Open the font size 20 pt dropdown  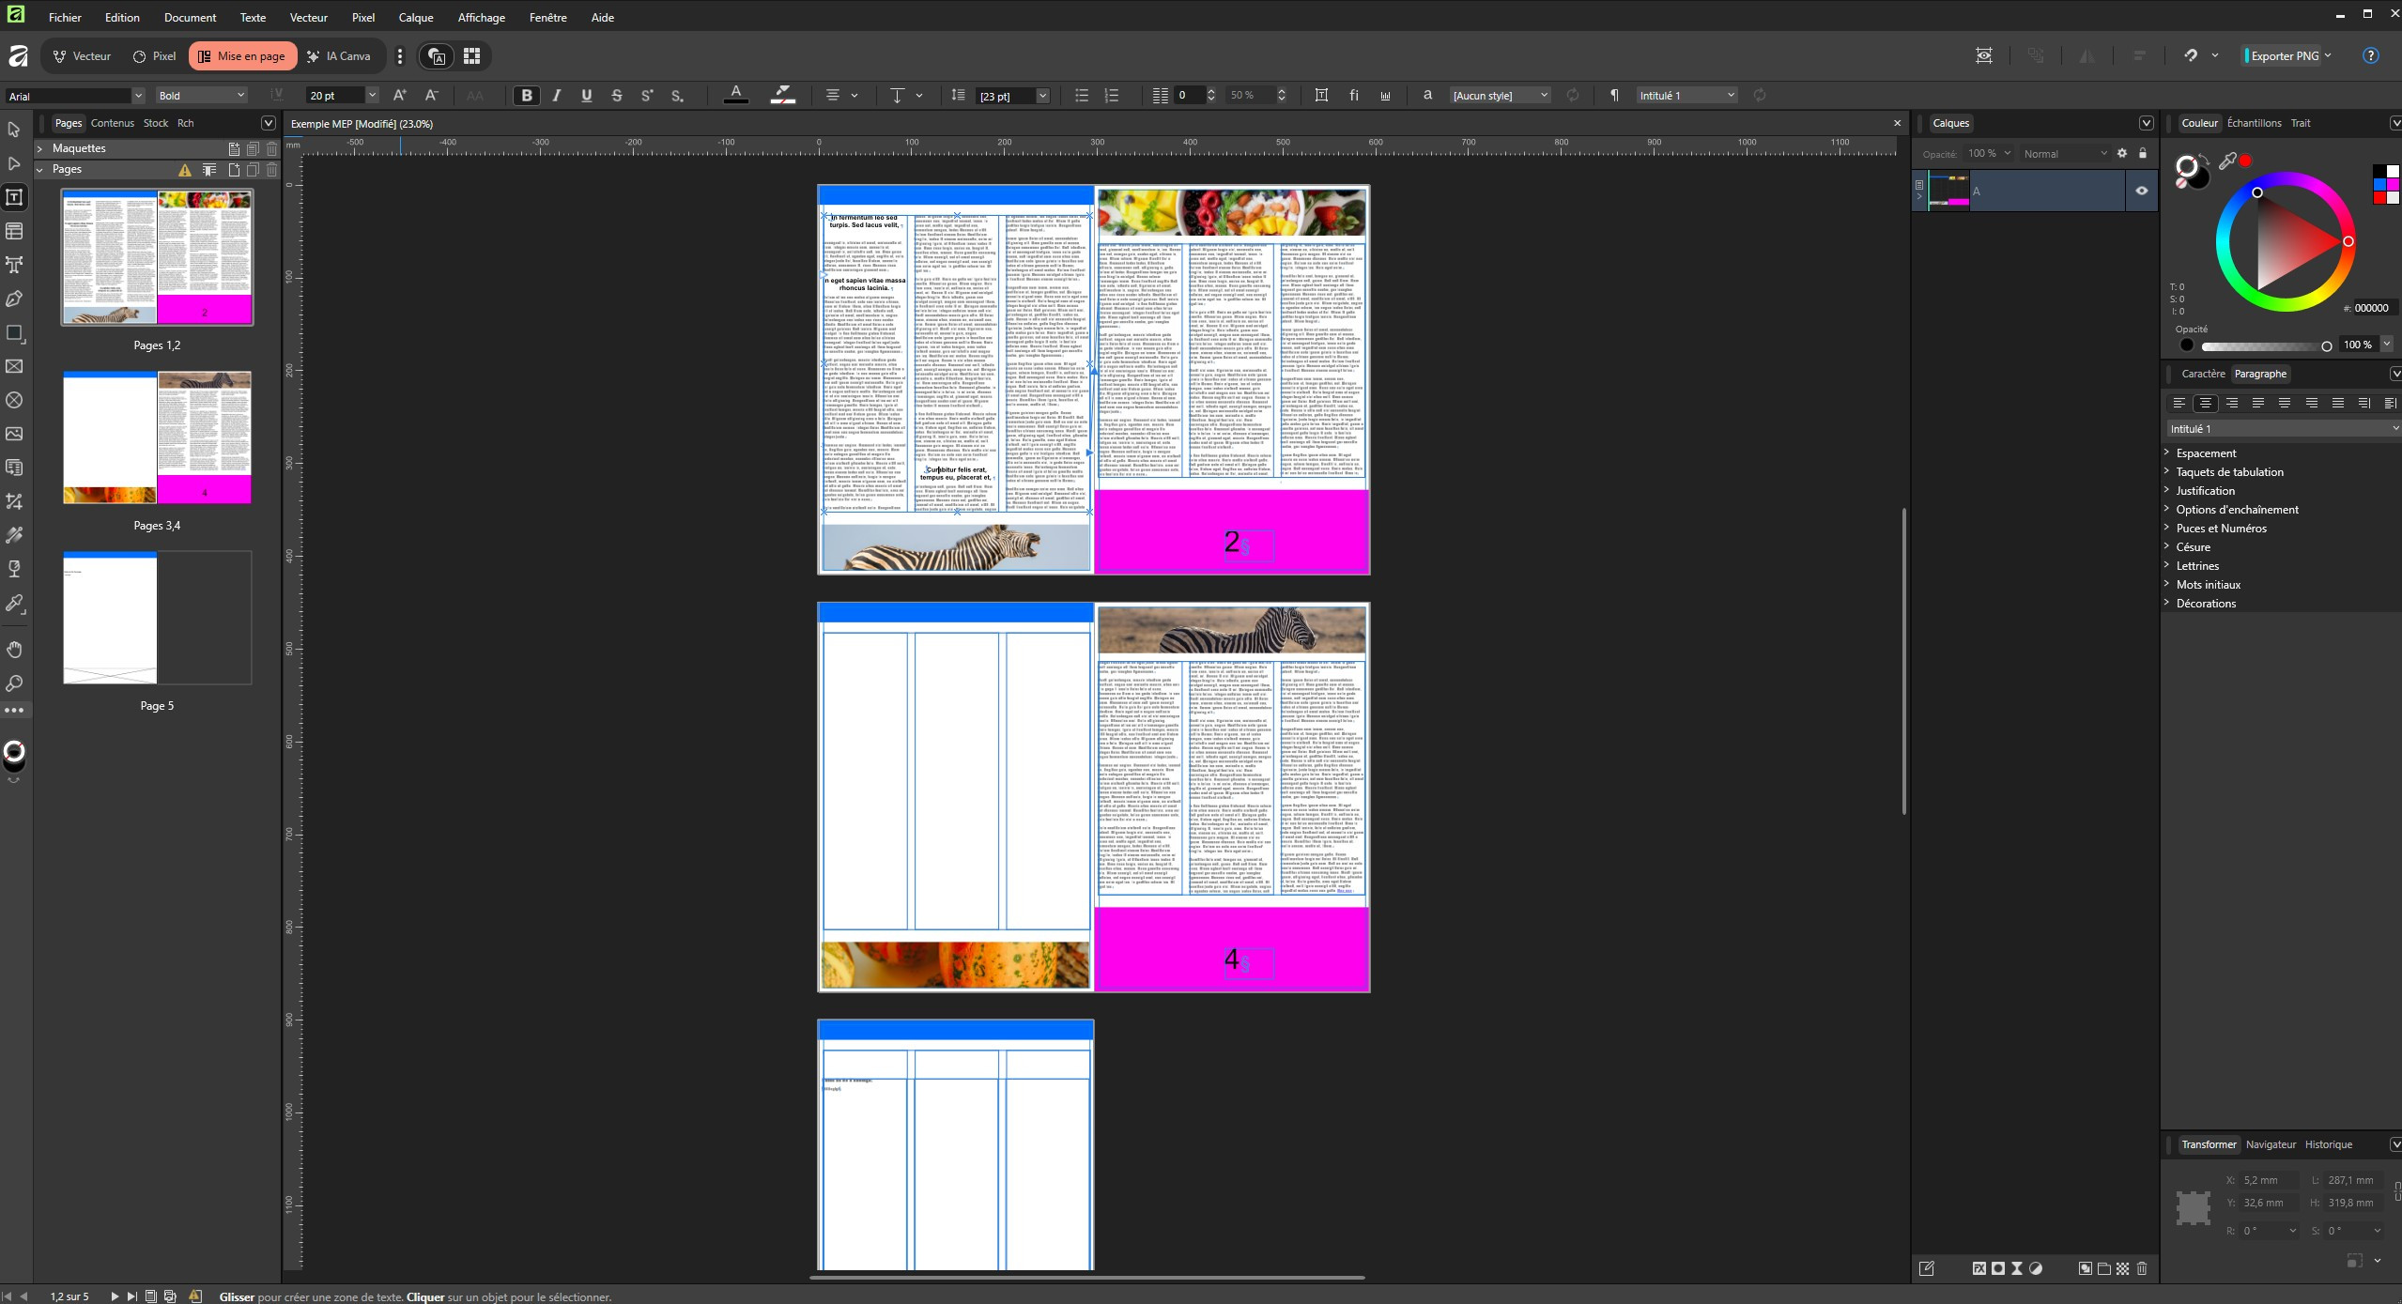[372, 95]
